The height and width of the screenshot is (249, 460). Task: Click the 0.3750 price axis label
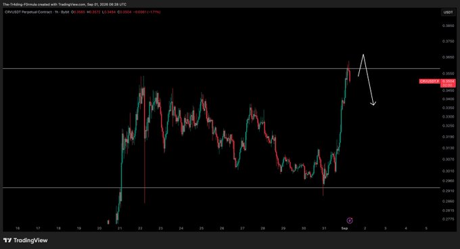coord(448,41)
